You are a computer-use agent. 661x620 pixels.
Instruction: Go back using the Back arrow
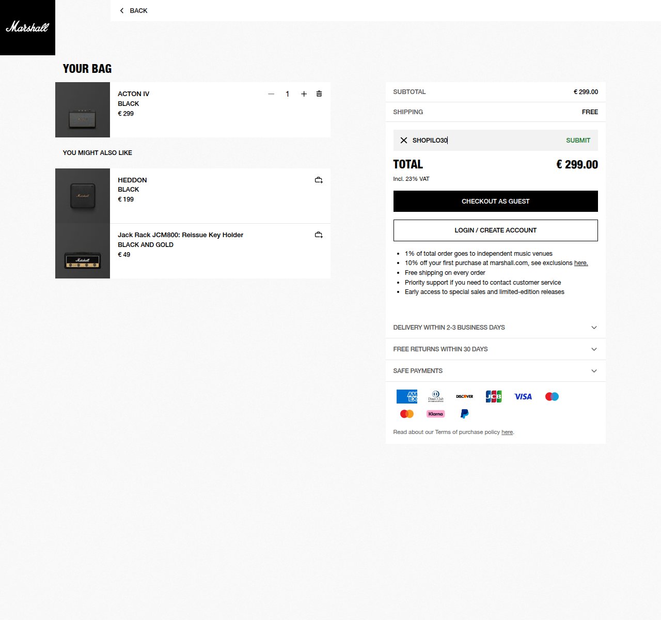click(122, 10)
